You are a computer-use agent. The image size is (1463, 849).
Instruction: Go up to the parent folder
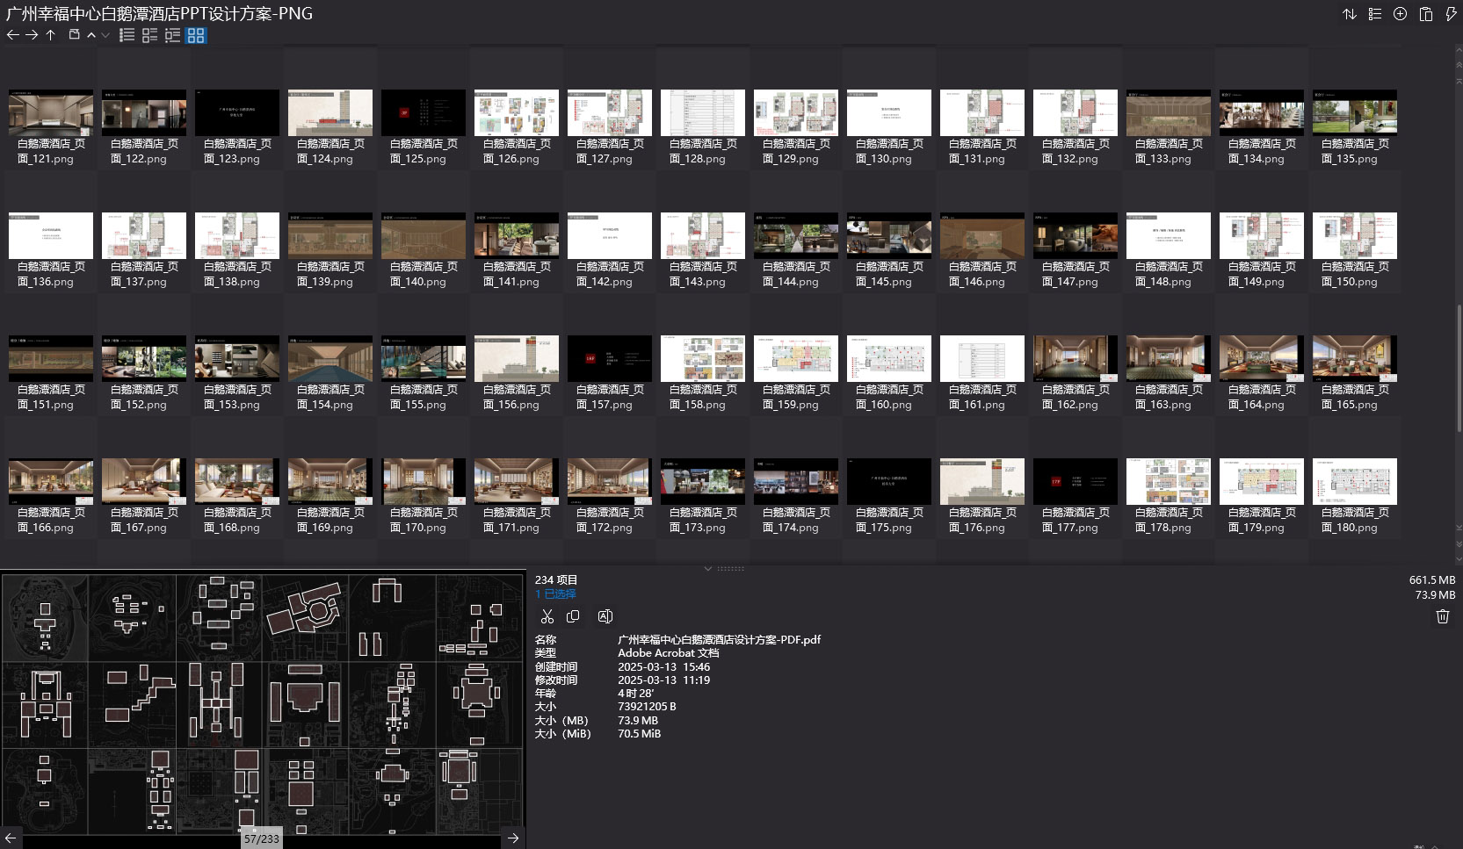pos(51,35)
